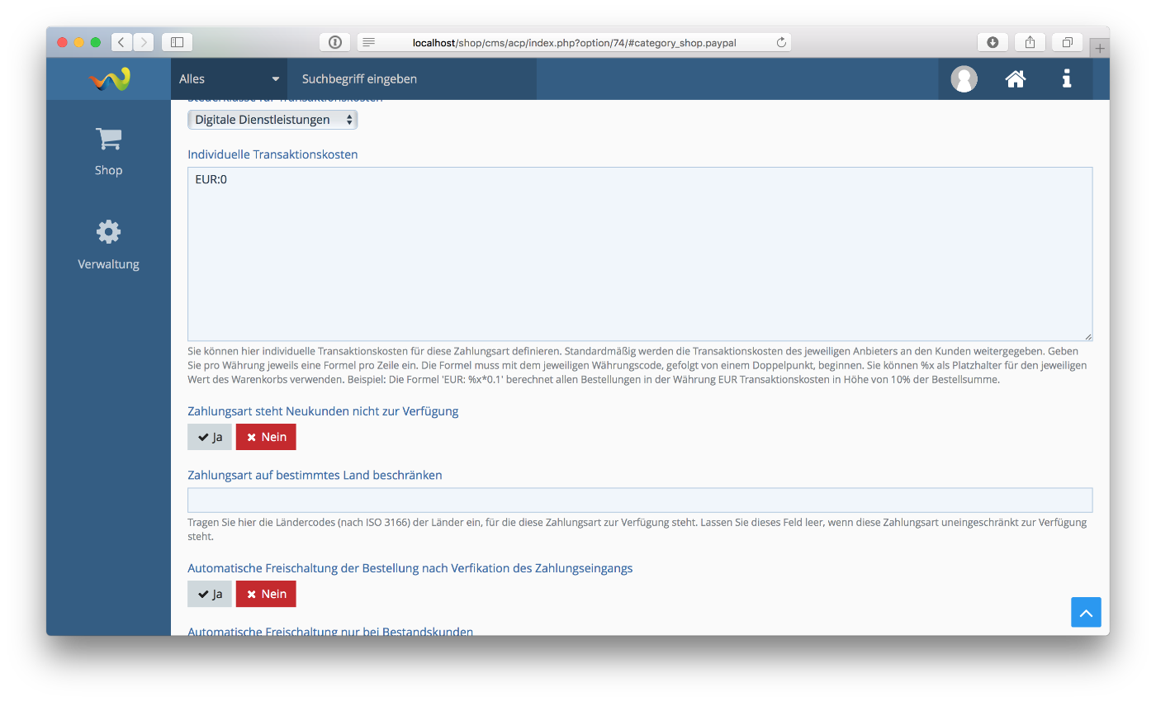Choose Nein for Automatische Freischaltung der Bestellung
The width and height of the screenshot is (1156, 702).
266,594
